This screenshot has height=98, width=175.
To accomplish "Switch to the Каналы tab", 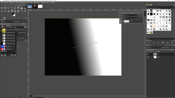I will point(154,45).
